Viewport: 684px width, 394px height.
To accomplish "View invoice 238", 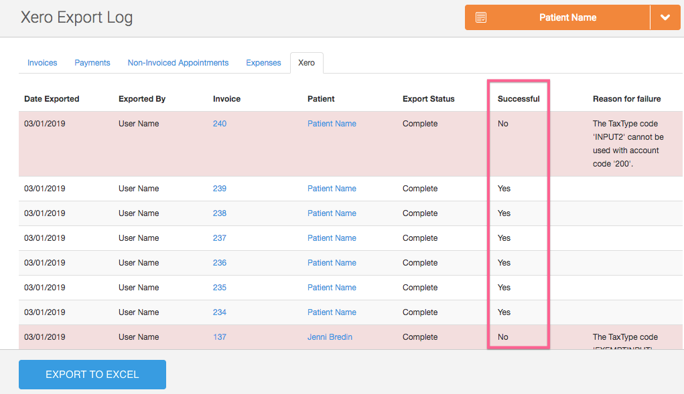I will (220, 213).
